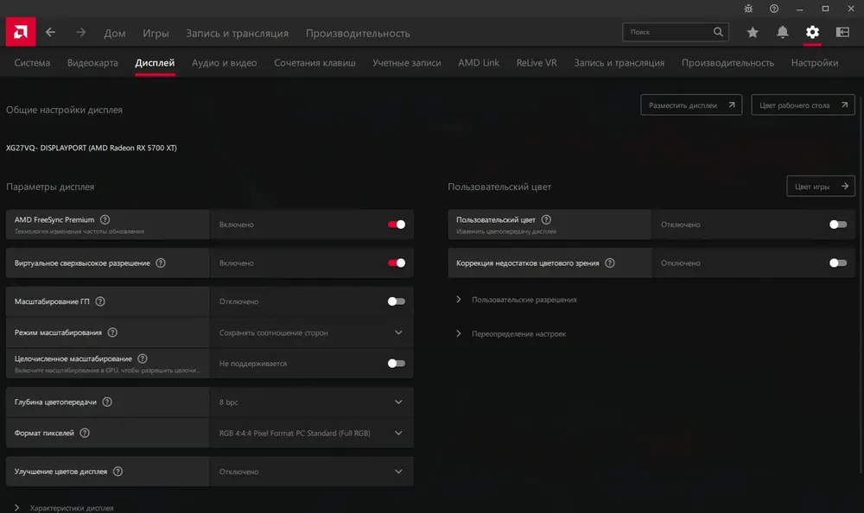The image size is (864, 513).
Task: Show help for AMD FreeSync Premium
Action: pyautogui.click(x=105, y=219)
